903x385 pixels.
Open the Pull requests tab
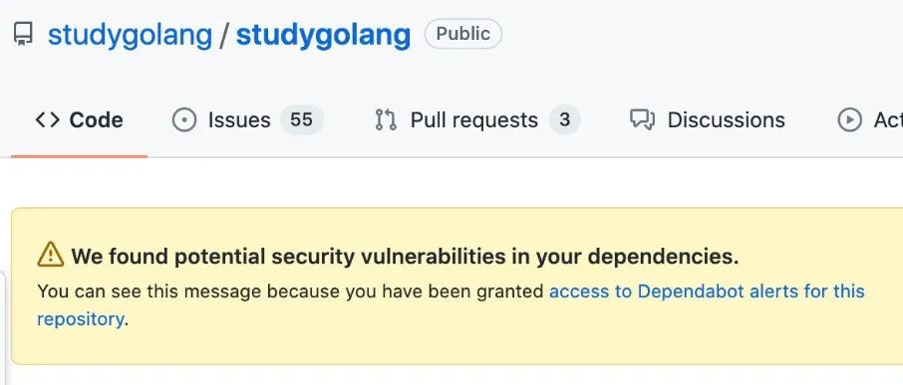point(477,120)
